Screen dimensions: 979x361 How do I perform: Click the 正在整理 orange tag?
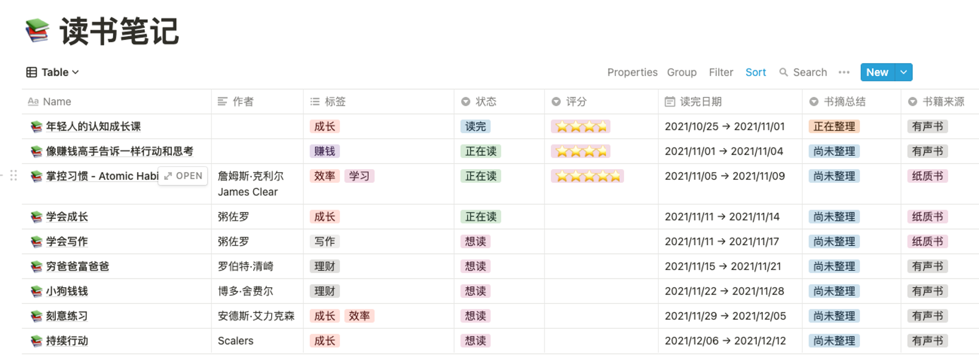pos(834,127)
